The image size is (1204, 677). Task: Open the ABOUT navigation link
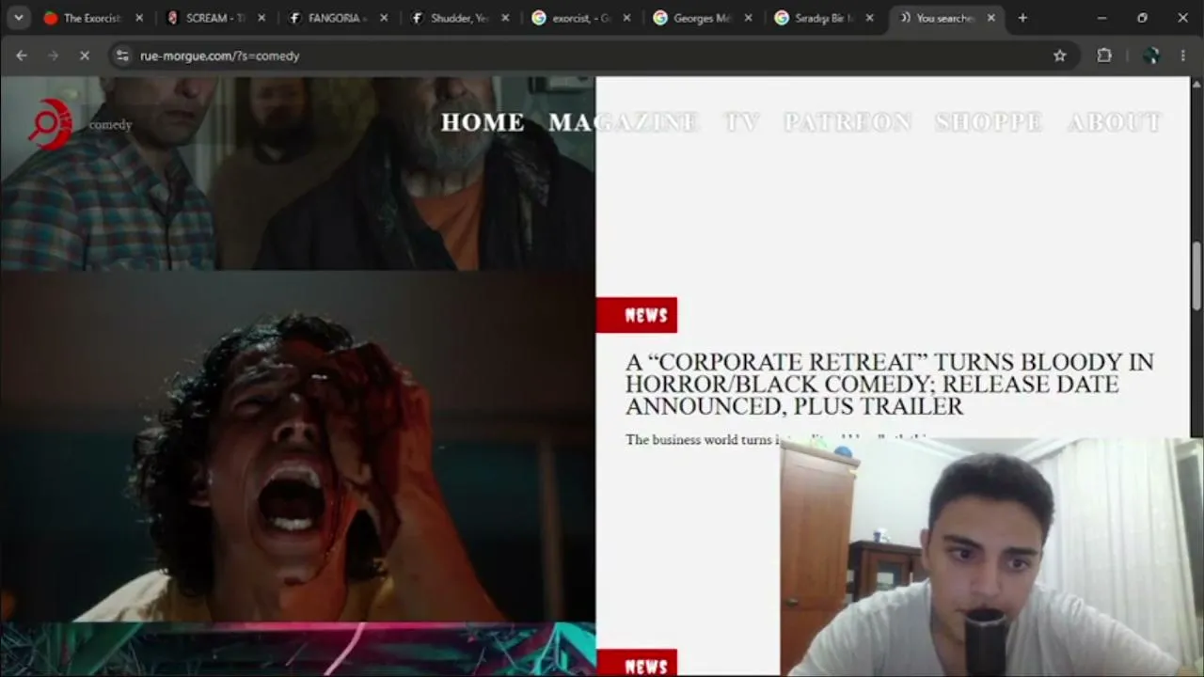1115,122
